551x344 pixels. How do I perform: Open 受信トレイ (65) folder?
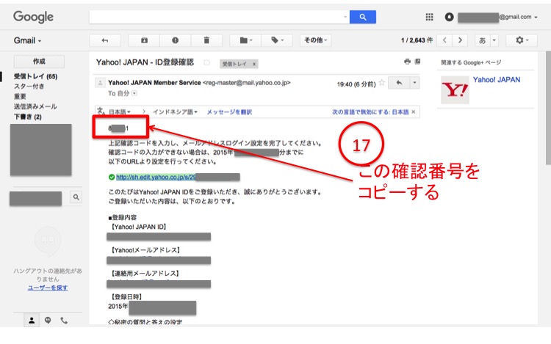[x=35, y=76]
